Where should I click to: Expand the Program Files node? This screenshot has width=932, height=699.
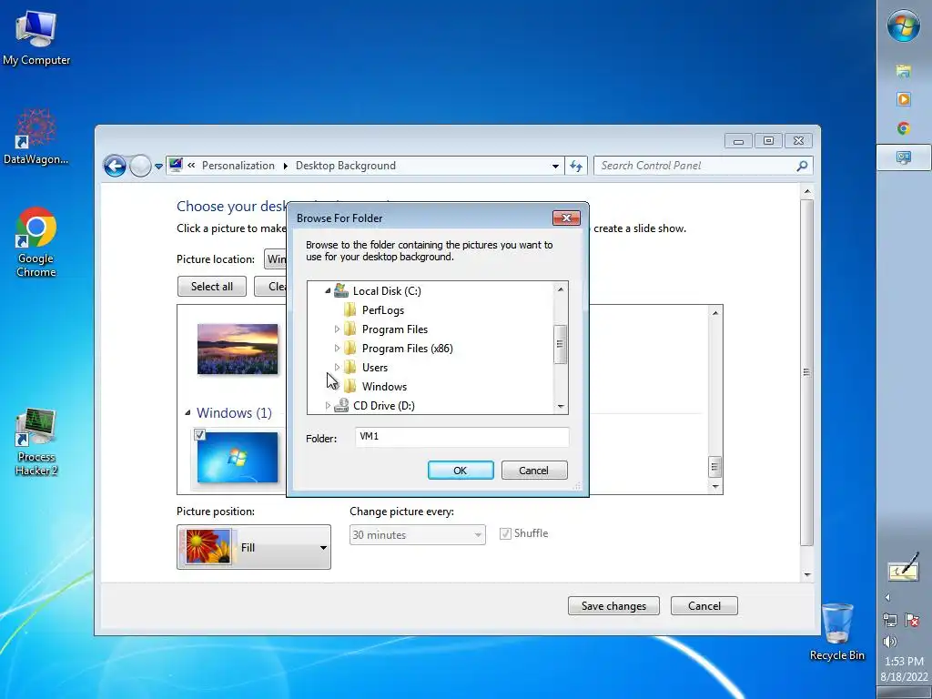coord(337,329)
